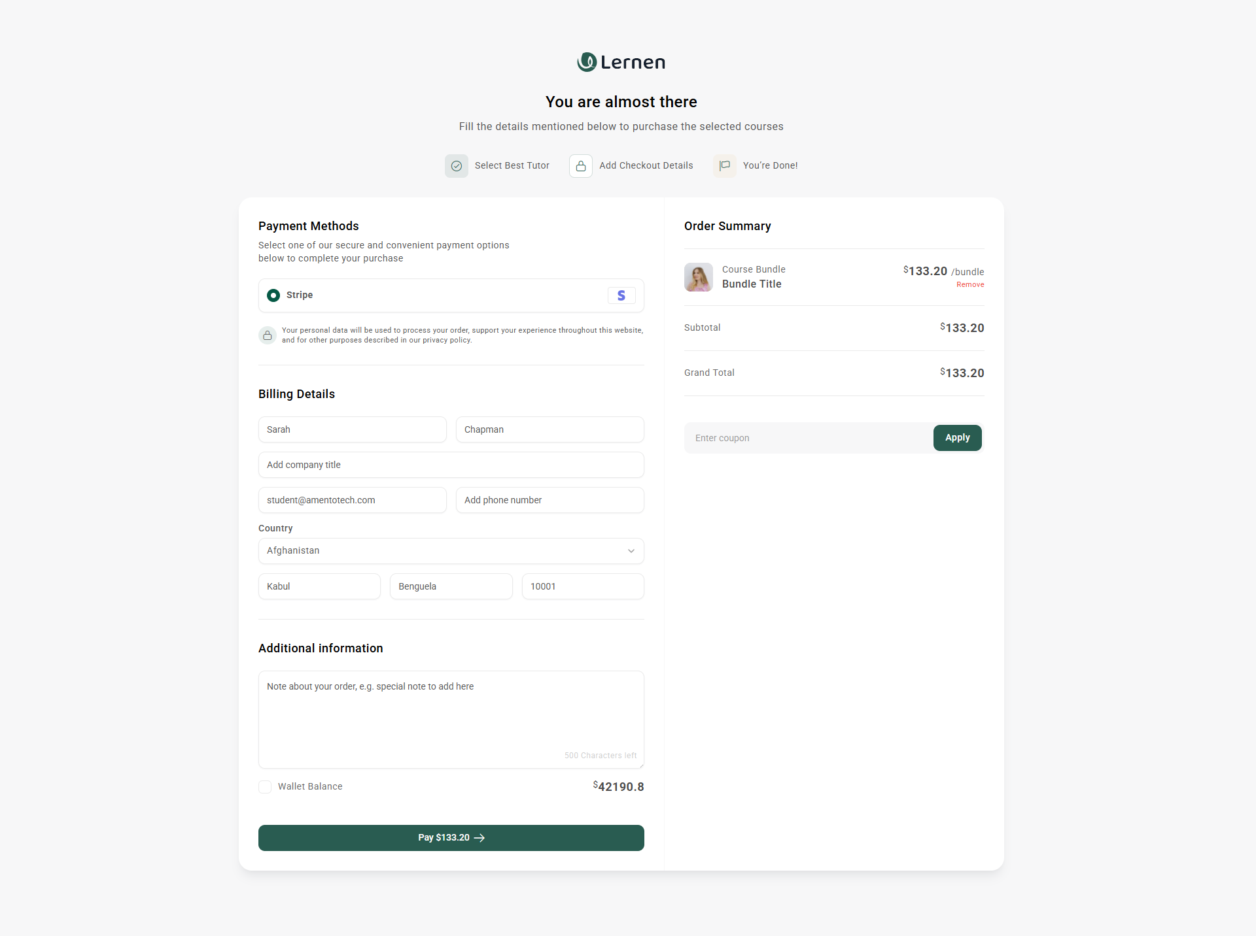Click the course bundle thumbnail image
The image size is (1256, 936).
click(699, 277)
